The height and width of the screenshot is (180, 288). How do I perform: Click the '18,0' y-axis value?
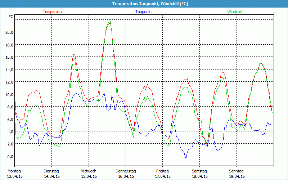click(9, 45)
